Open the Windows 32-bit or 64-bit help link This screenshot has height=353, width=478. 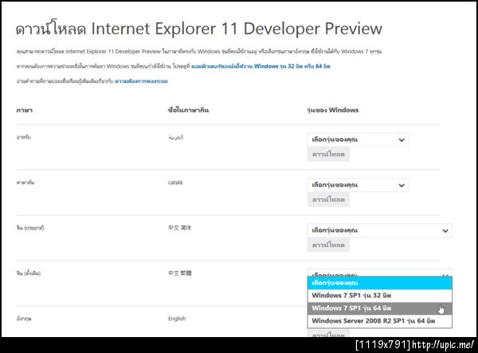(x=261, y=66)
